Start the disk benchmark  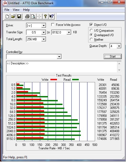(113, 56)
